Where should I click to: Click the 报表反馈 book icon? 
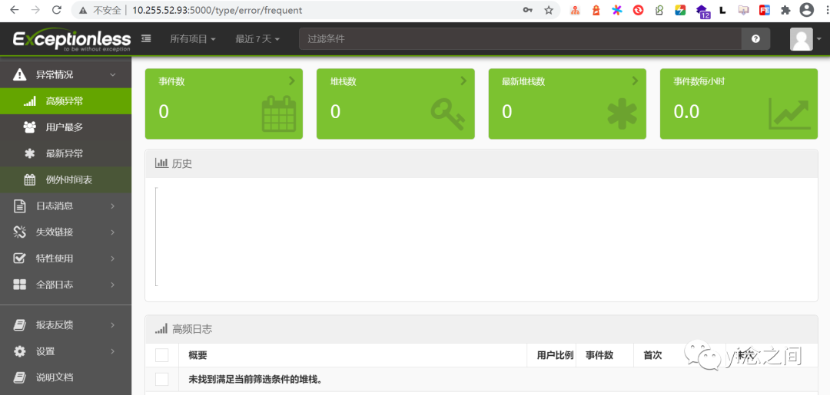pyautogui.click(x=19, y=324)
